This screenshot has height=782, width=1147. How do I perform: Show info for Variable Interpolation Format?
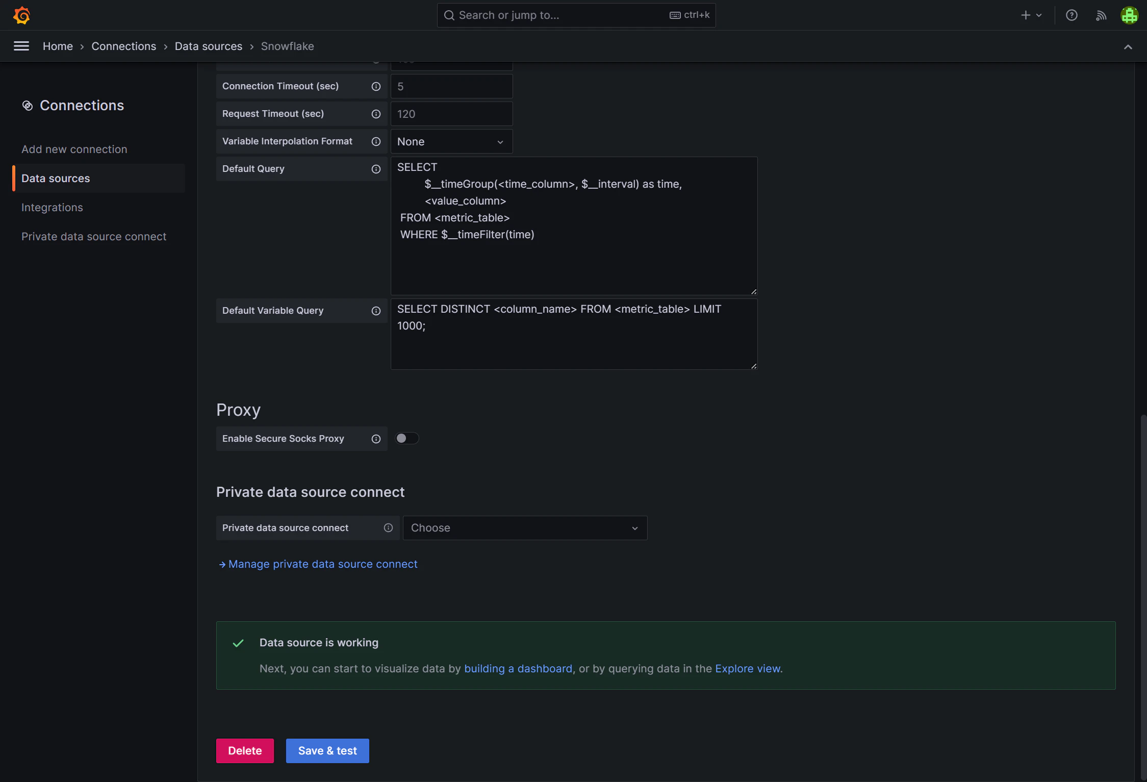click(x=376, y=141)
